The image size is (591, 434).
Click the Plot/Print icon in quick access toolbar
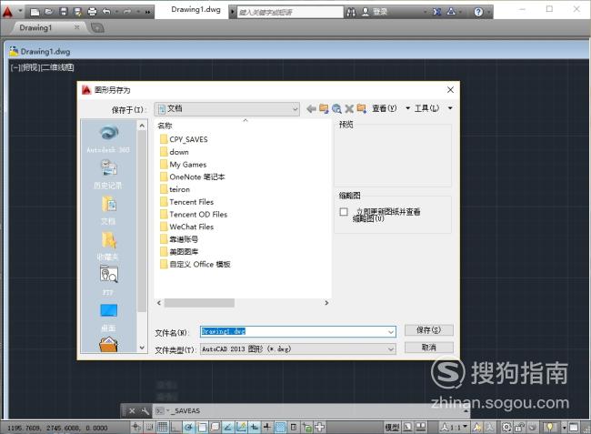[x=92, y=12]
